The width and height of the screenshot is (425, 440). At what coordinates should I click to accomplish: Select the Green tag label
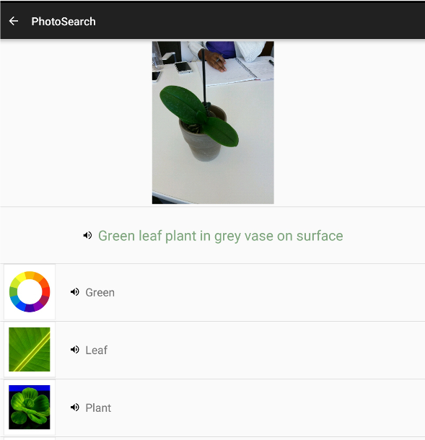(100, 292)
